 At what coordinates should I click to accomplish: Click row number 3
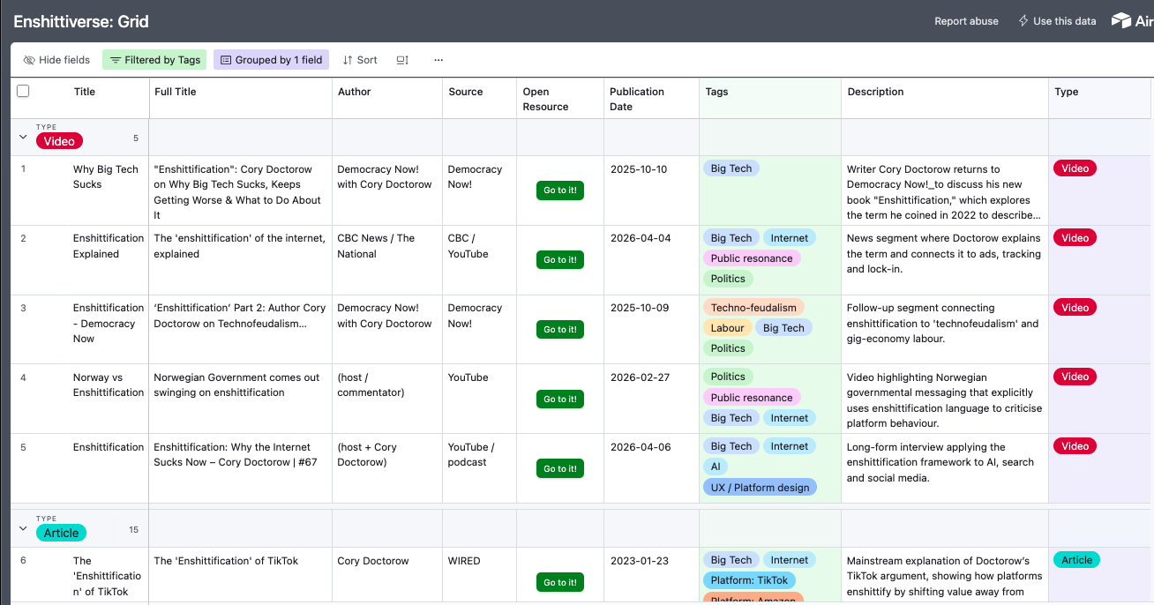point(23,308)
